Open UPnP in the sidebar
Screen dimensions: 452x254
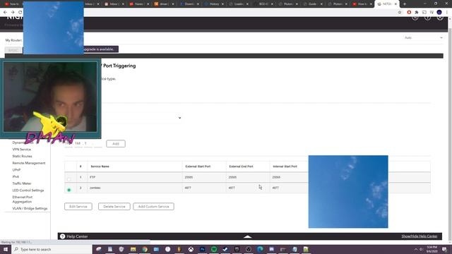click(x=16, y=170)
